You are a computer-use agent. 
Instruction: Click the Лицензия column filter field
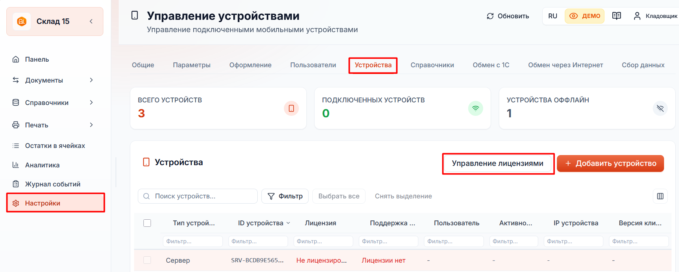pyautogui.click(x=323, y=241)
